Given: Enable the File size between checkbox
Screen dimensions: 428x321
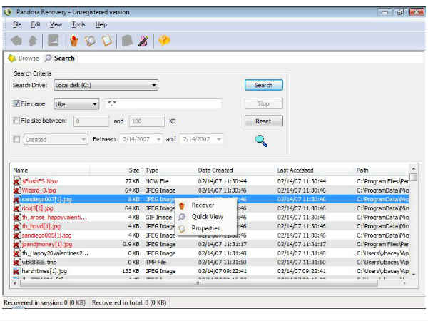Looking at the screenshot, I should point(16,121).
